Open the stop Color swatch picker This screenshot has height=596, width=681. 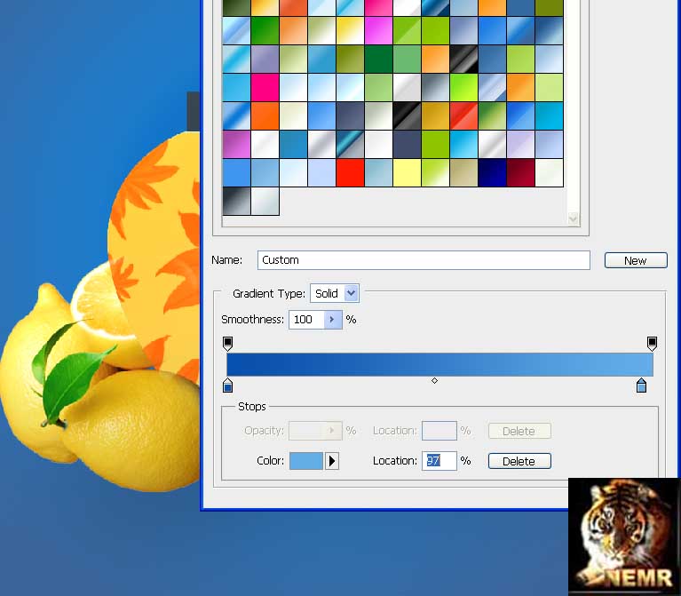pos(306,461)
